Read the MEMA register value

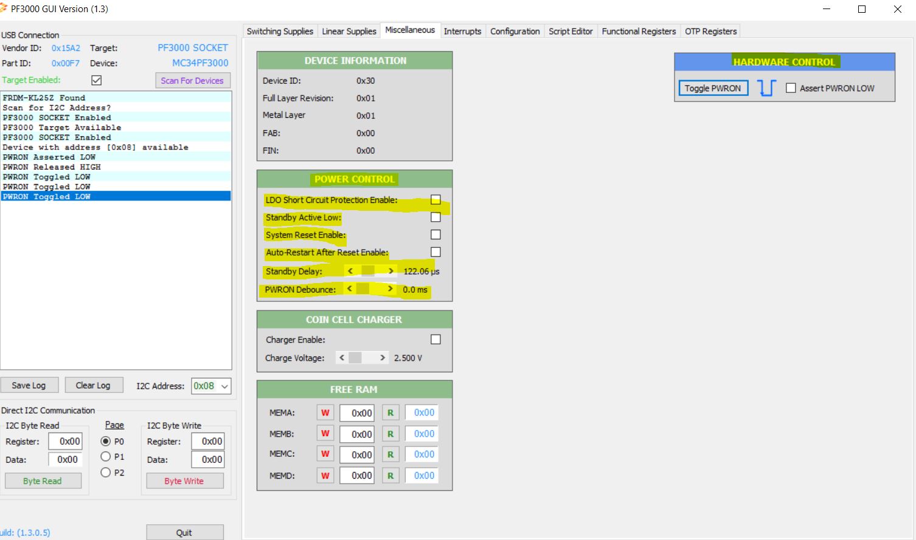(390, 412)
